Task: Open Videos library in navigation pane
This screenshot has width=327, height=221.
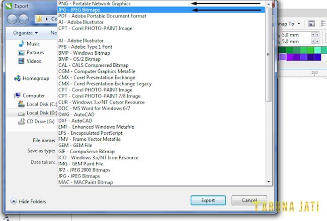Action: 30,61
